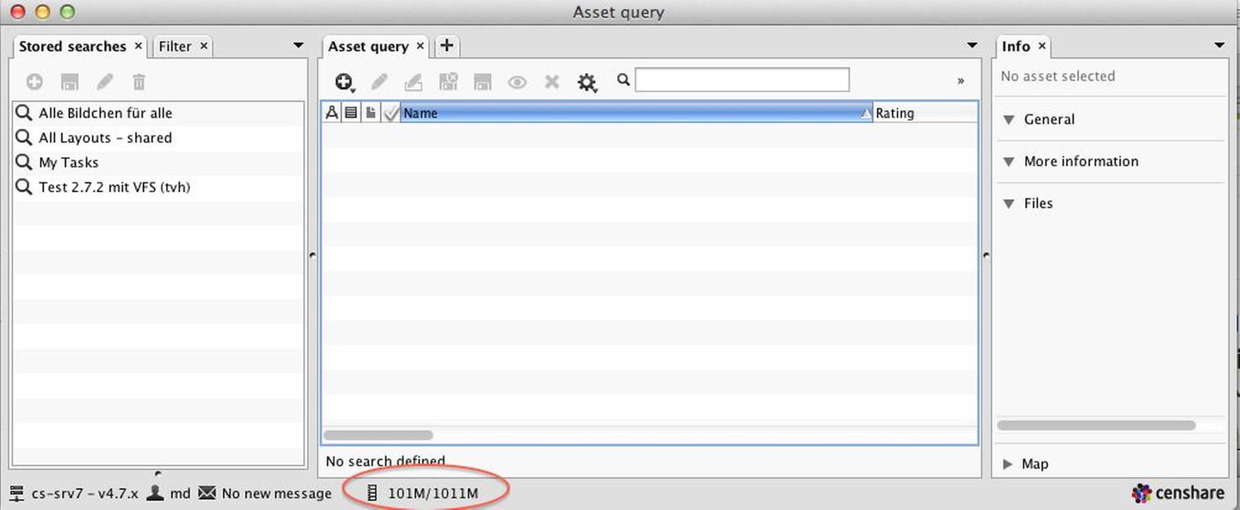1240x510 pixels.
Task: Sort by the Name column header
Action: (630, 113)
